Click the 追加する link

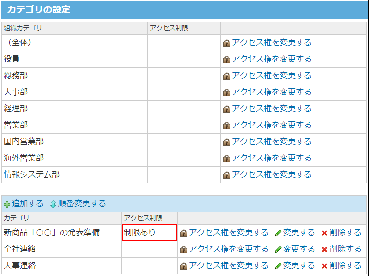point(28,203)
